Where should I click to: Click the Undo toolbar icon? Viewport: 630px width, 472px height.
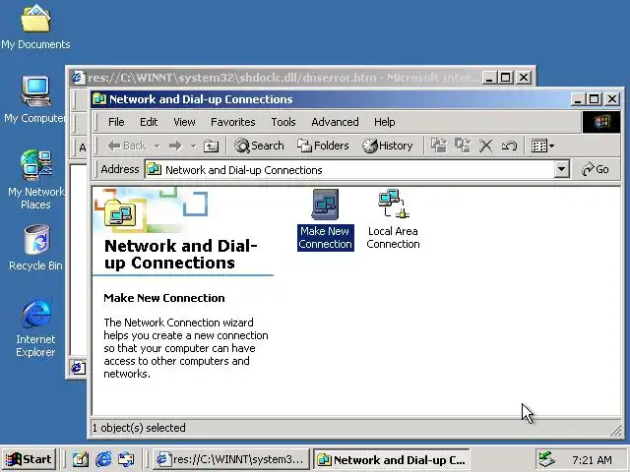509,146
